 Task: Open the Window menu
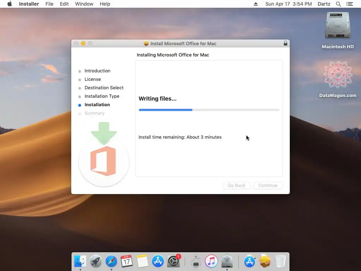point(84,4)
